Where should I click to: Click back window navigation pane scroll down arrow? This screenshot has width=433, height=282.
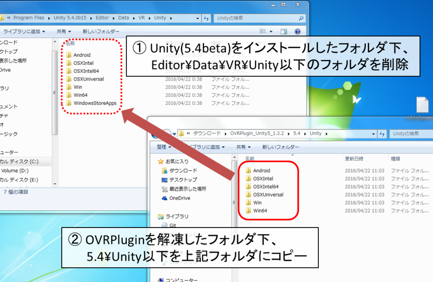point(55,184)
